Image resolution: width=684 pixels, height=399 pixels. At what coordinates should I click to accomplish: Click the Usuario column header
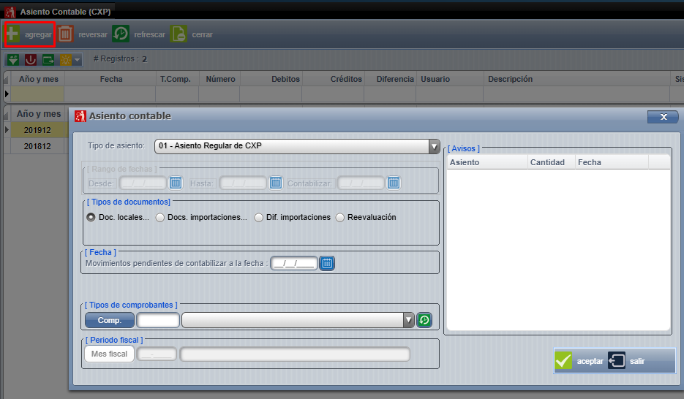(450, 79)
